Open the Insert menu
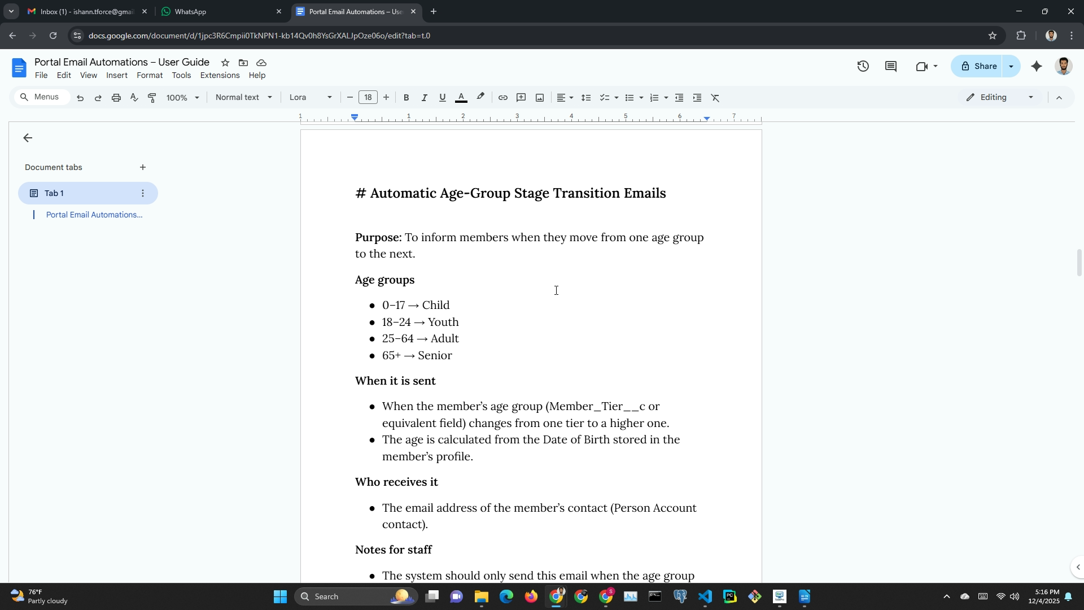The image size is (1084, 610). [x=117, y=75]
